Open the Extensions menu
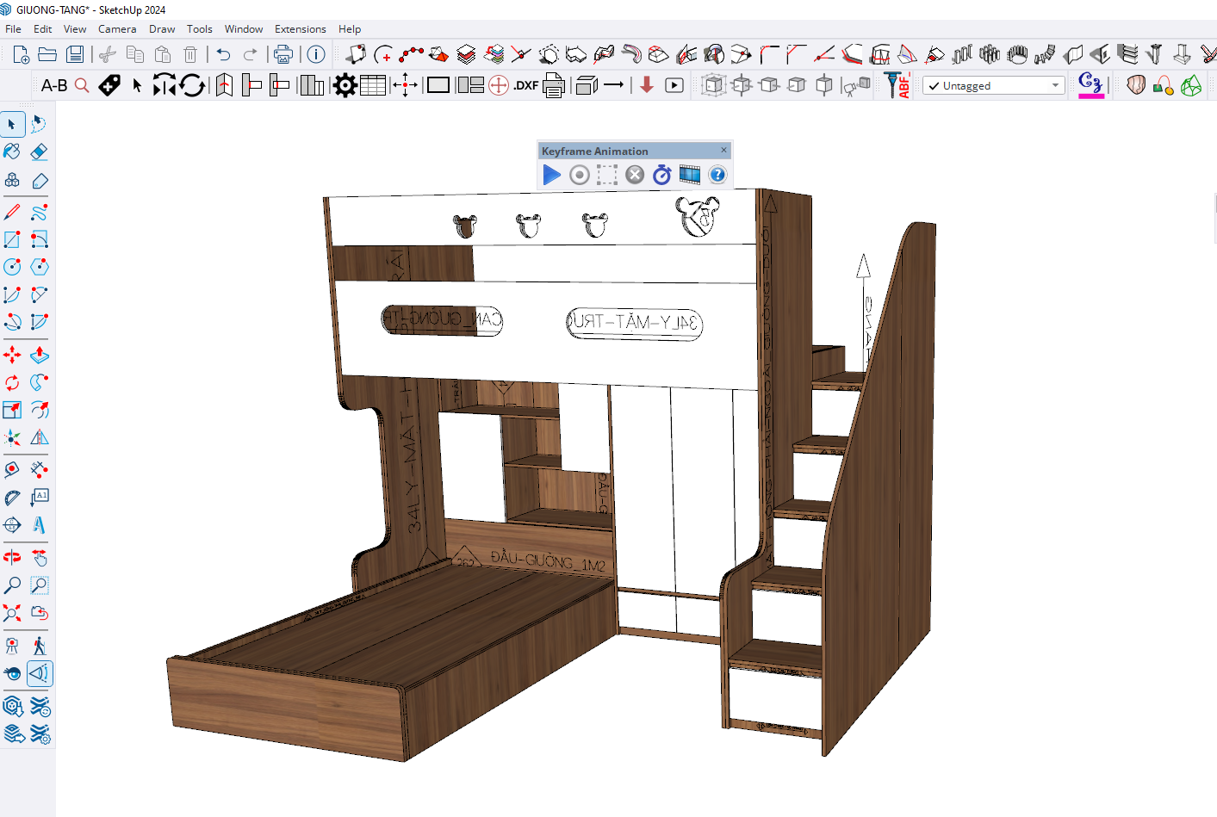Viewport: 1217px width, 817px height. 300,29
